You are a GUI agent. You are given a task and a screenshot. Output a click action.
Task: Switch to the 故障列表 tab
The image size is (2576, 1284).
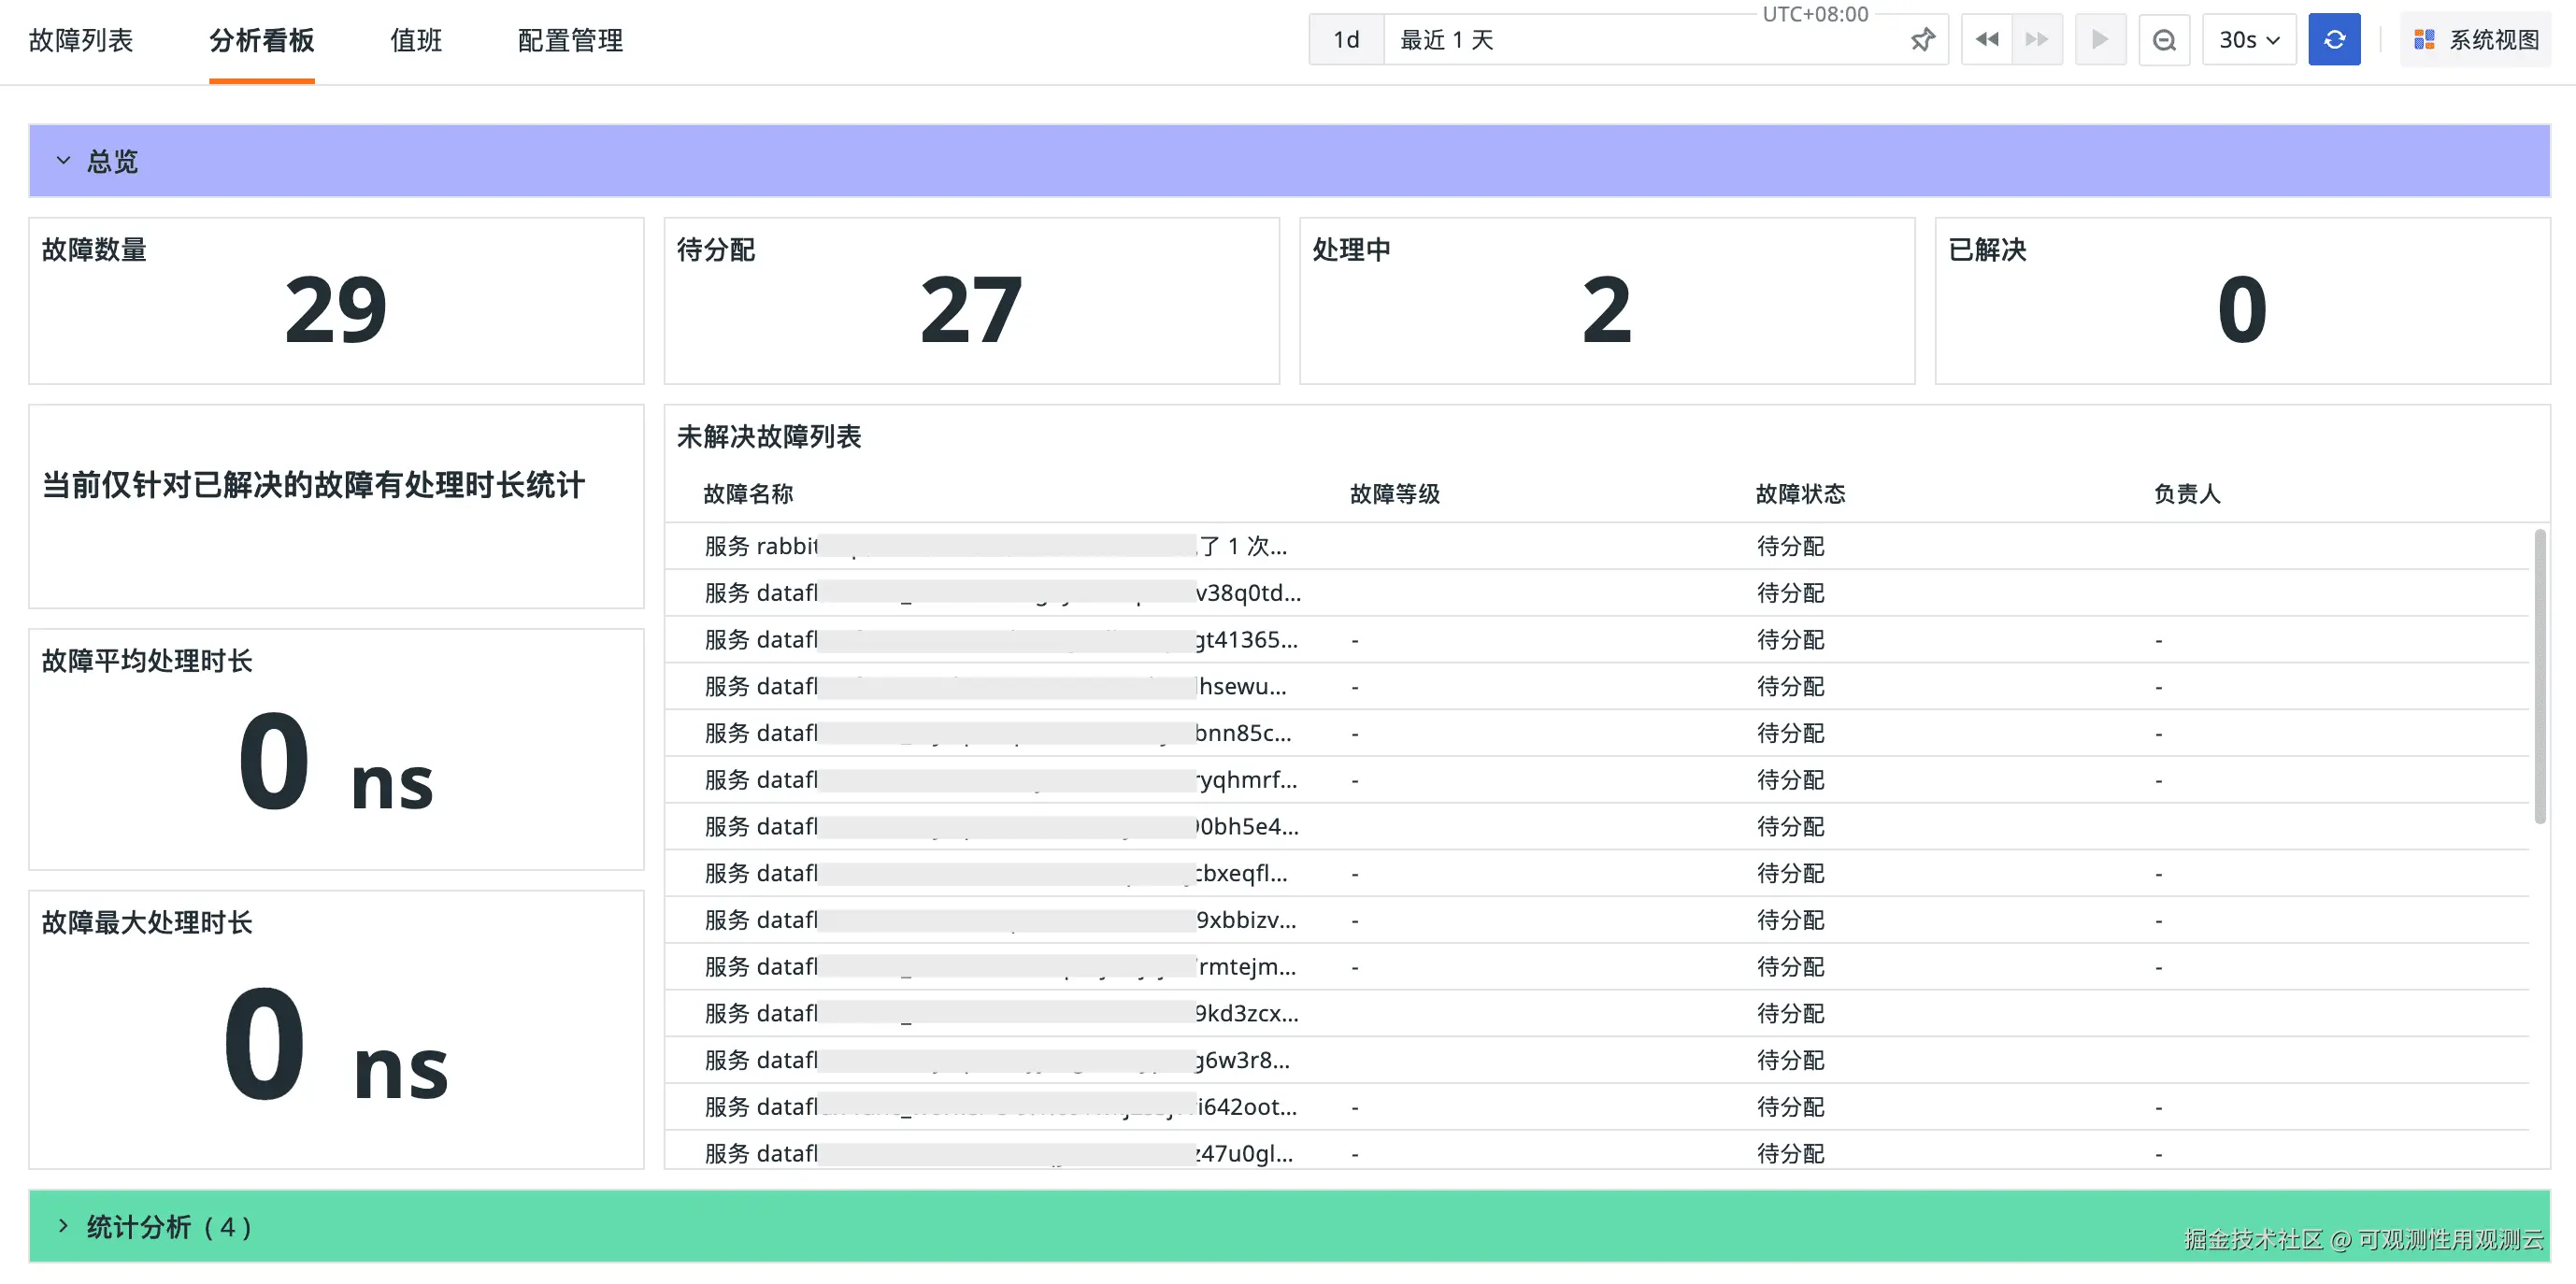click(x=81, y=40)
